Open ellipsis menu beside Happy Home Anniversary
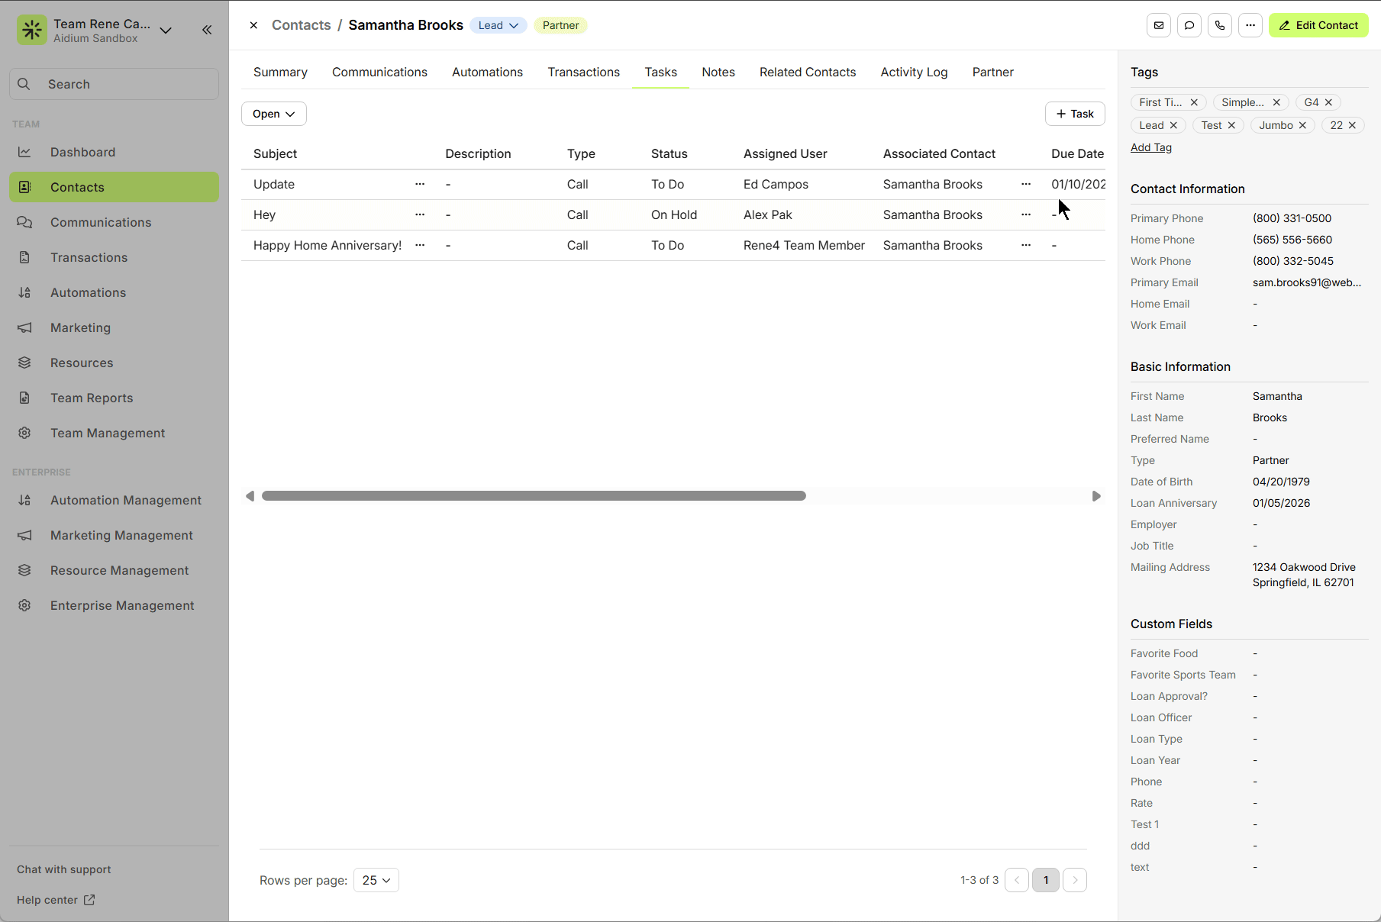 tap(420, 245)
